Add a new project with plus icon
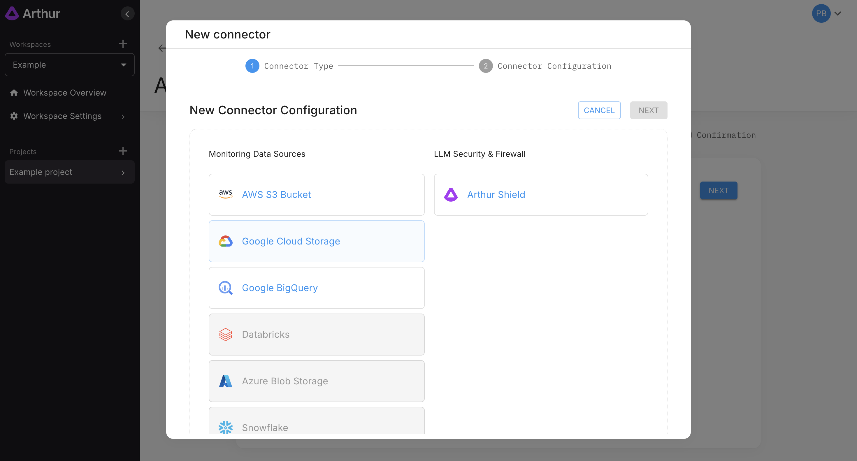The width and height of the screenshot is (857, 461). click(123, 151)
